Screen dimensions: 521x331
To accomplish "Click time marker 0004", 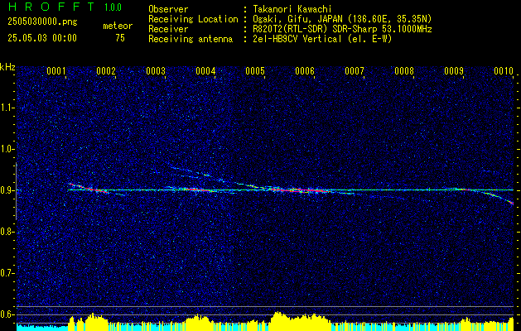I will click(205, 71).
